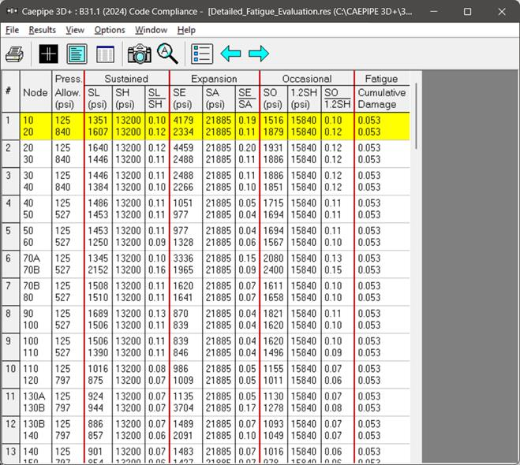Image resolution: width=520 pixels, height=465 pixels.
Task: Open the File menu
Action: pos(13,30)
